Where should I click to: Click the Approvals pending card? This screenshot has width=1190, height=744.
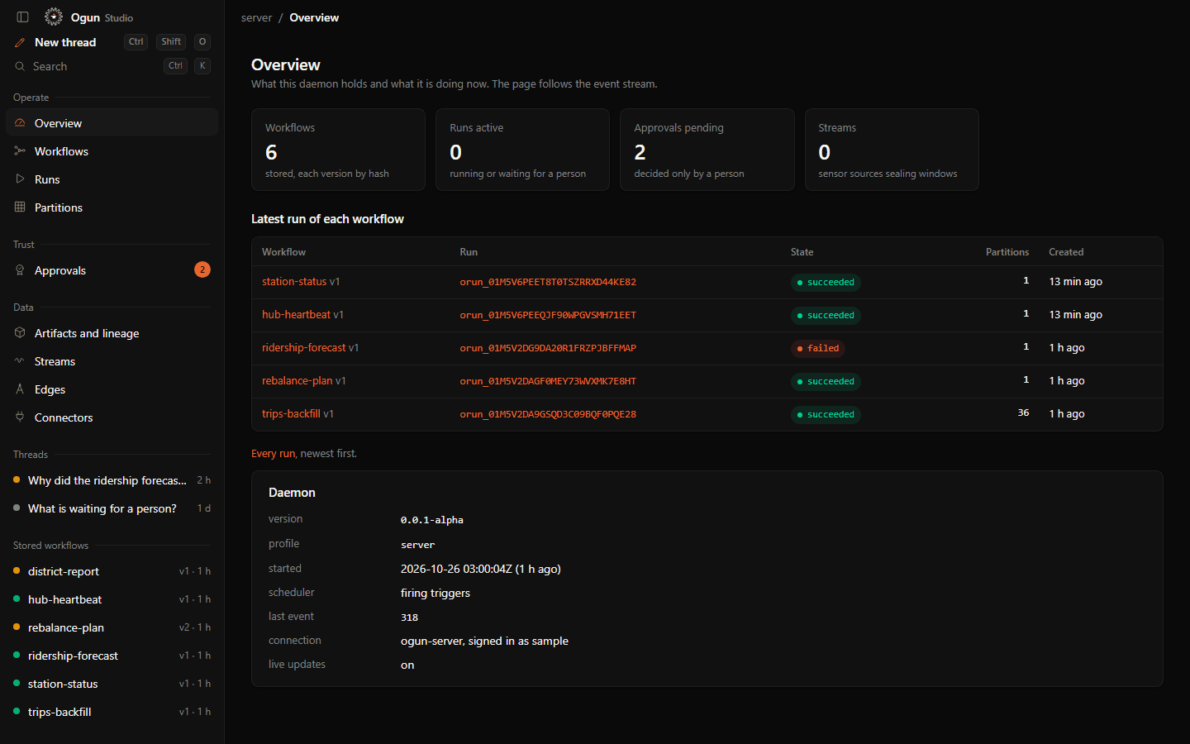tap(707, 150)
